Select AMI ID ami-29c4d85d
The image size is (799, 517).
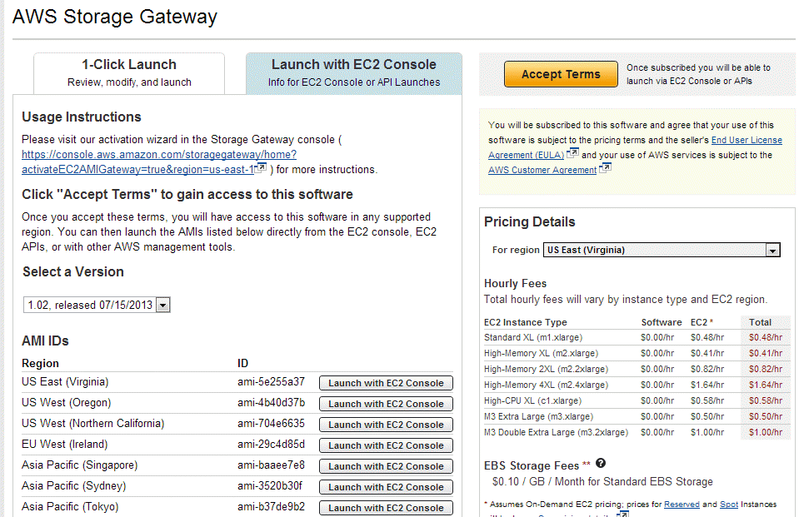(271, 445)
